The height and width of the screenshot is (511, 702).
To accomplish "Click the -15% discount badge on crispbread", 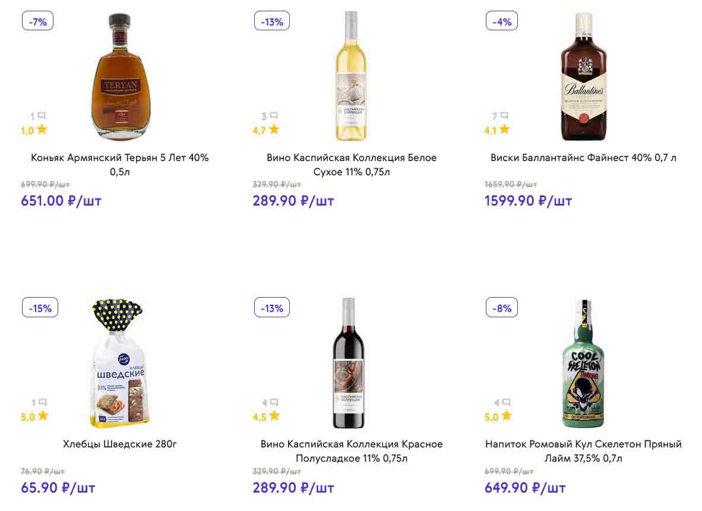I will pyautogui.click(x=40, y=308).
